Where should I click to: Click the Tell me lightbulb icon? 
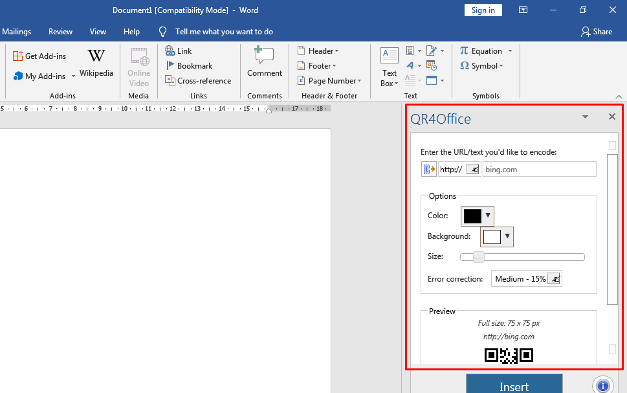coord(163,32)
